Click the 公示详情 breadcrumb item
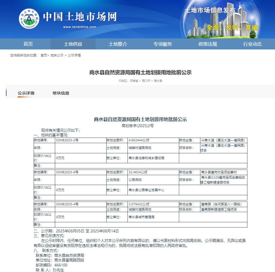 74,55
